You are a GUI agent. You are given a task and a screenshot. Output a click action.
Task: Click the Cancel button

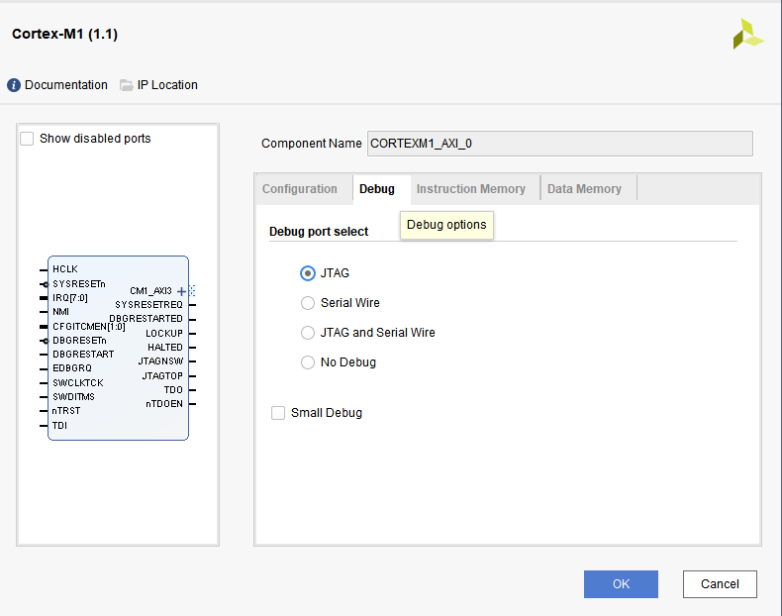[x=720, y=584]
